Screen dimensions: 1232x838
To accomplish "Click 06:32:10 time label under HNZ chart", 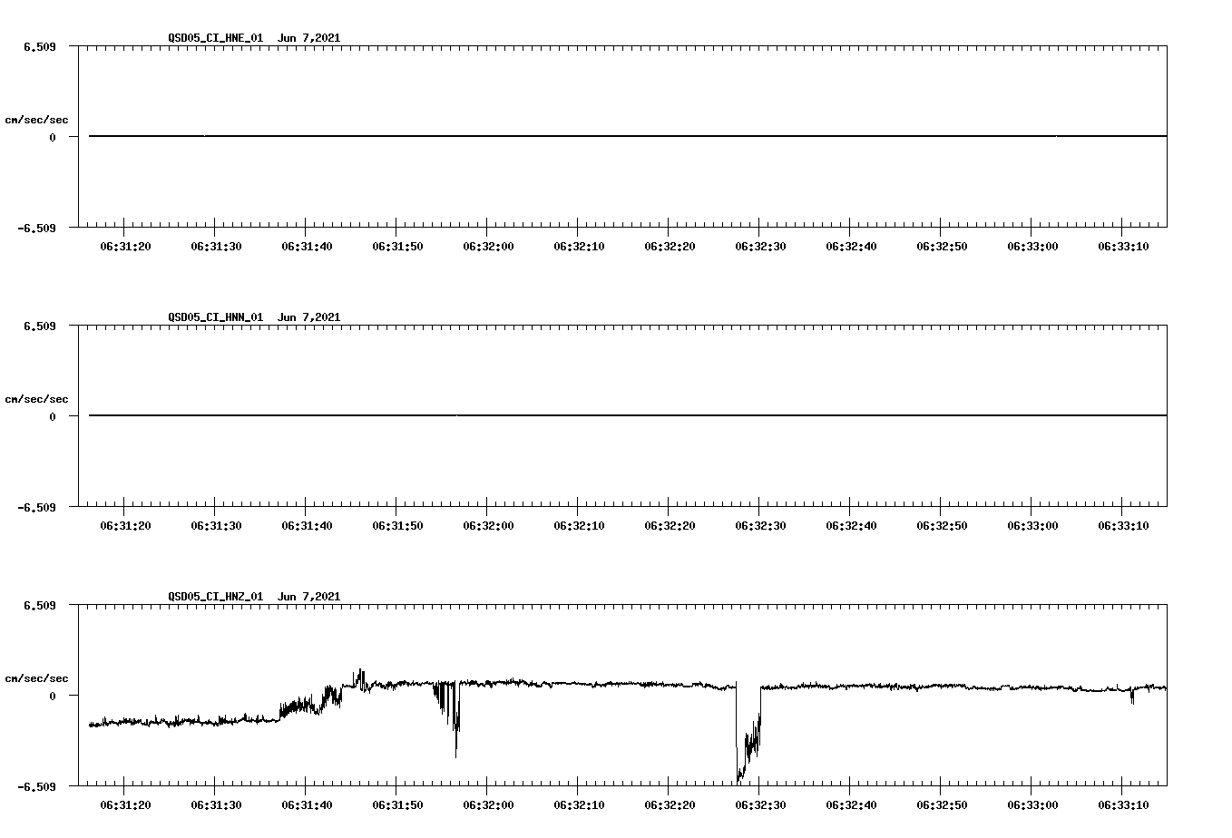I will pyautogui.click(x=579, y=805).
